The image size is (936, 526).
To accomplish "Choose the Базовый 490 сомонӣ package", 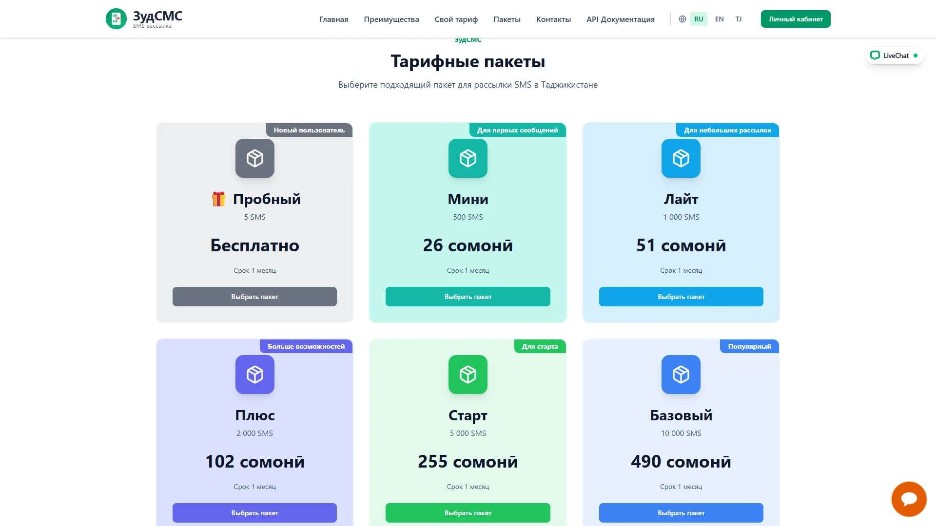I will (681, 513).
